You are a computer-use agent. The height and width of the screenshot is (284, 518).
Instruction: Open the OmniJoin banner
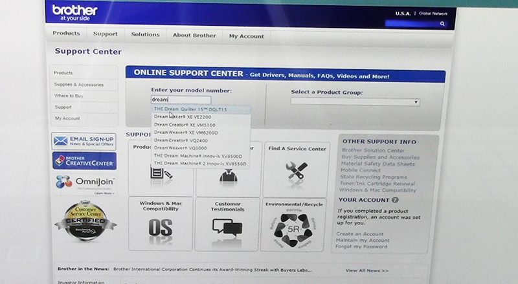(85, 183)
